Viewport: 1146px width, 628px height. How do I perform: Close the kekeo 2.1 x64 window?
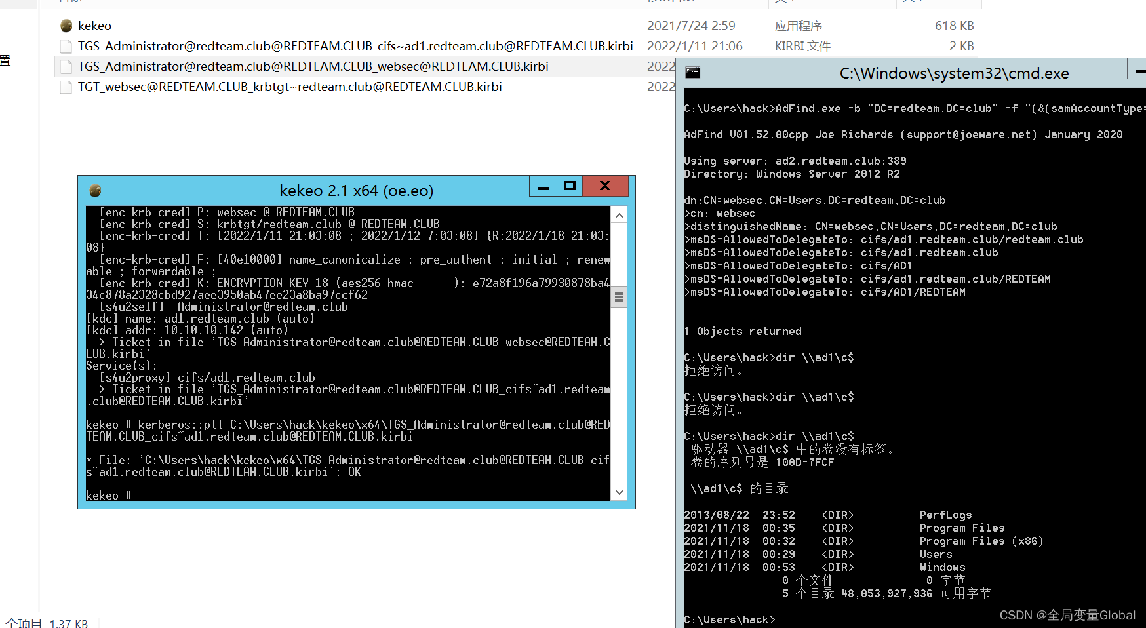[x=605, y=186]
